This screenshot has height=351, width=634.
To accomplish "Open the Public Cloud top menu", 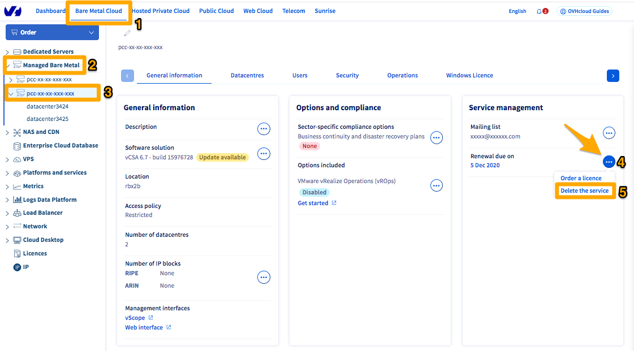I will (x=216, y=11).
